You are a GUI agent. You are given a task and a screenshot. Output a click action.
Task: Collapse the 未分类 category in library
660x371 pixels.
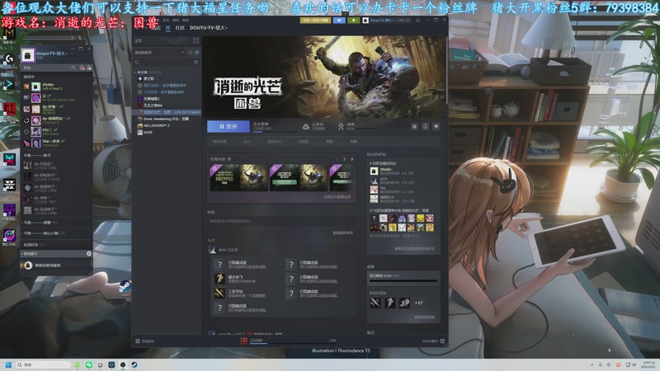(x=135, y=73)
